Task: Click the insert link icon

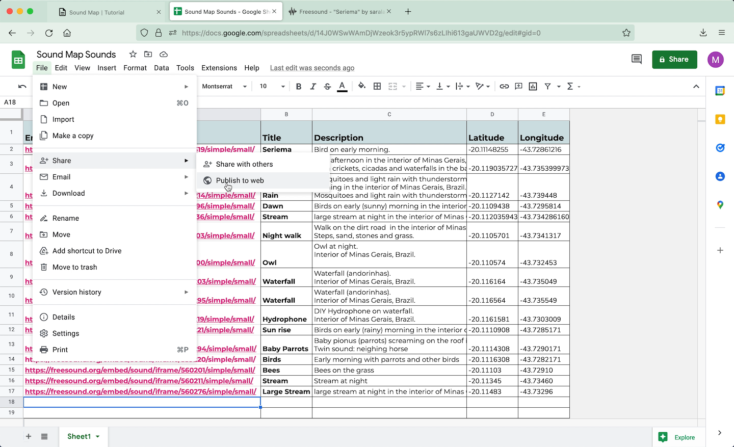Action: click(x=504, y=87)
